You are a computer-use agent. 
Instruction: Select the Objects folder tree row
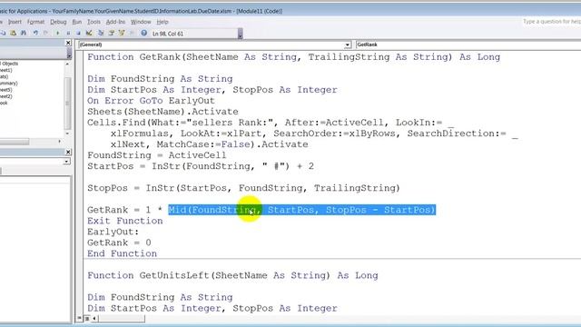(x=9, y=64)
